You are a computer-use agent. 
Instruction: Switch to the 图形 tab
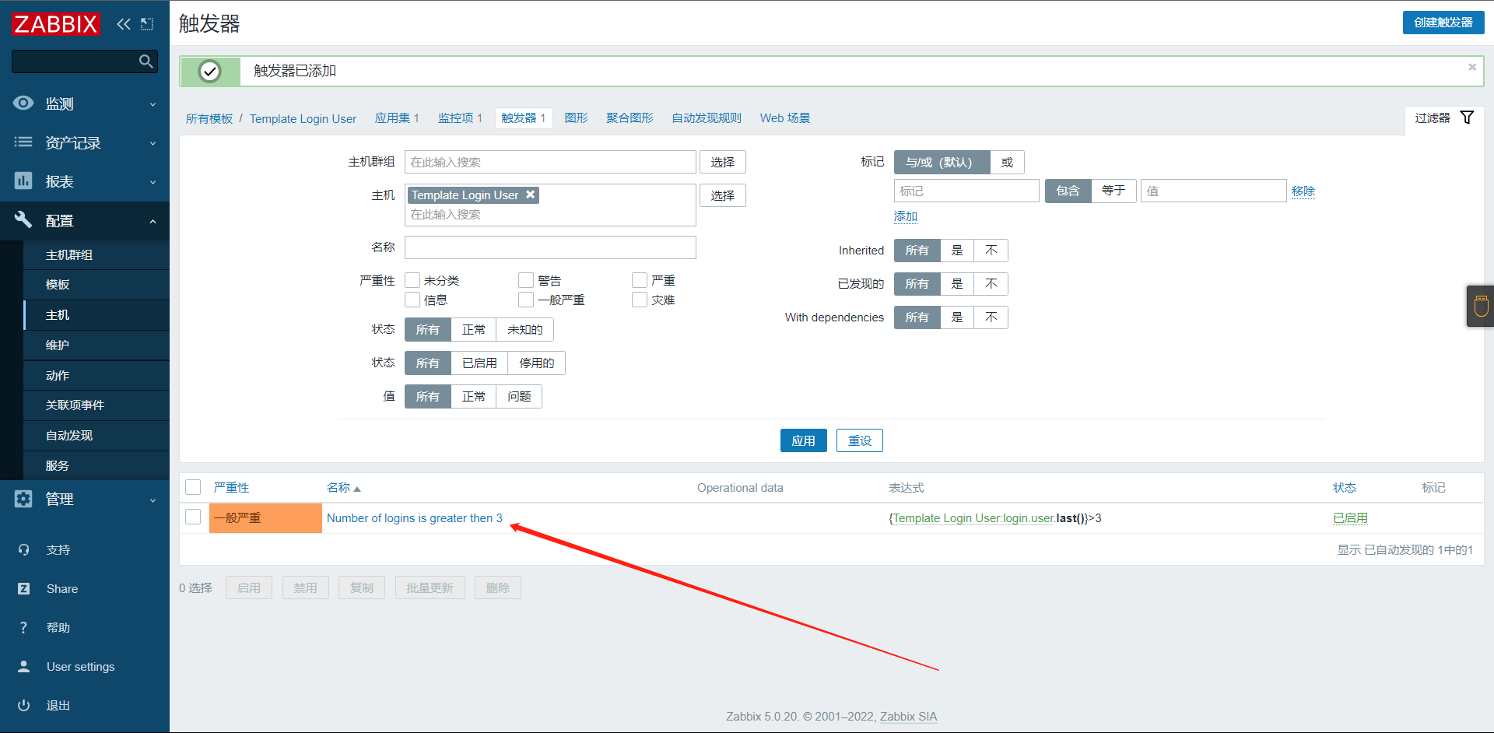pyautogui.click(x=576, y=118)
